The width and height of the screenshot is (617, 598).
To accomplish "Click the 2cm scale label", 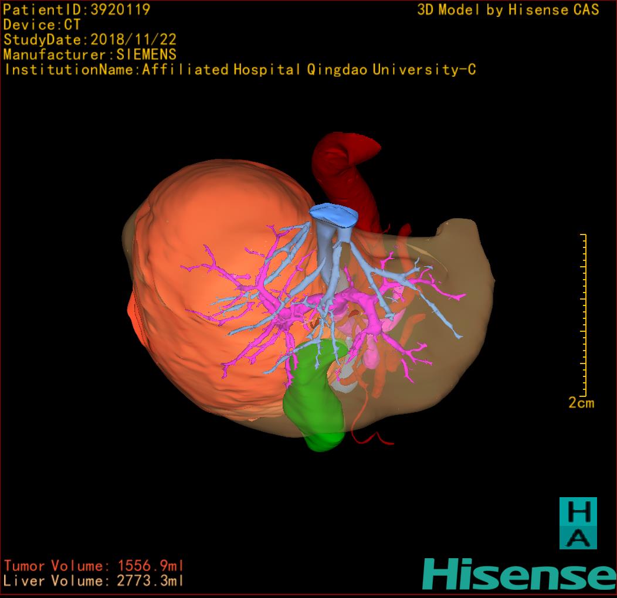I will point(581,403).
